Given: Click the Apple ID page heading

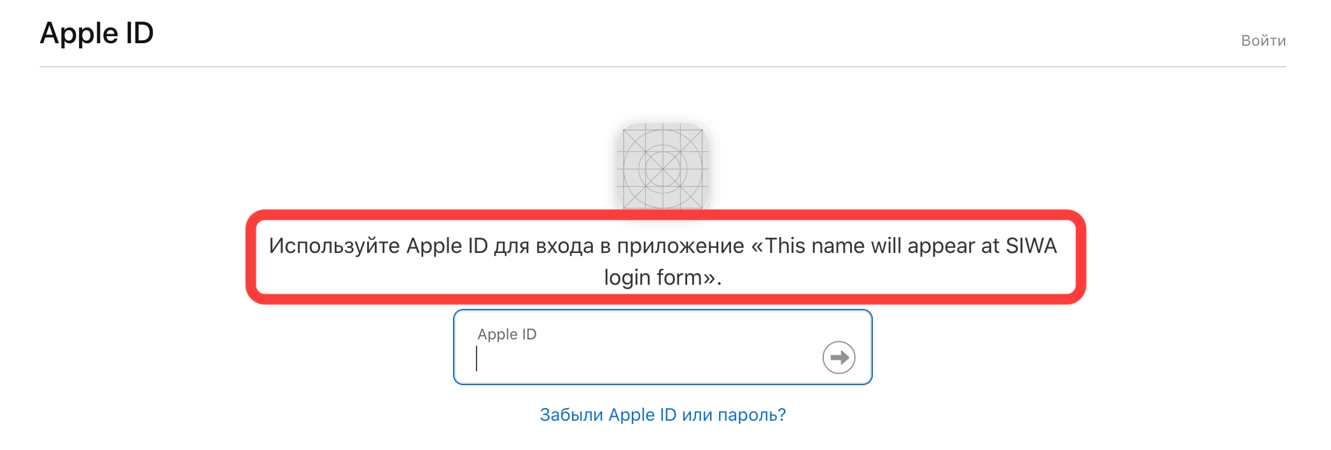Looking at the screenshot, I should pyautogui.click(x=97, y=33).
